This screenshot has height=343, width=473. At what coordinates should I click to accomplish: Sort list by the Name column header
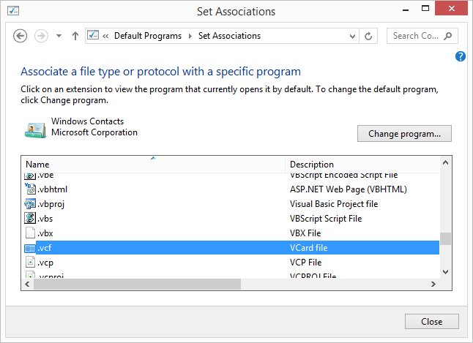tap(38, 165)
